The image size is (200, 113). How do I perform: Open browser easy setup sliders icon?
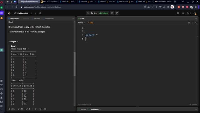(168, 7)
